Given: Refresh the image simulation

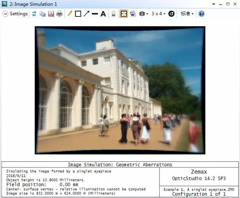Looking at the screenshot, I should pyautogui.click(x=34, y=14).
